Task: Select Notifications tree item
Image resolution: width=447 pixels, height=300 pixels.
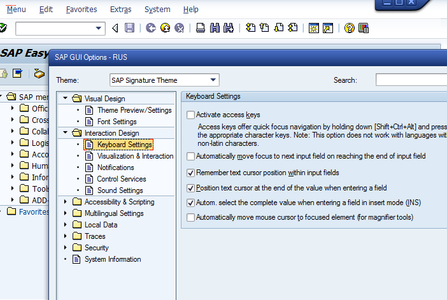Action: (x=115, y=168)
